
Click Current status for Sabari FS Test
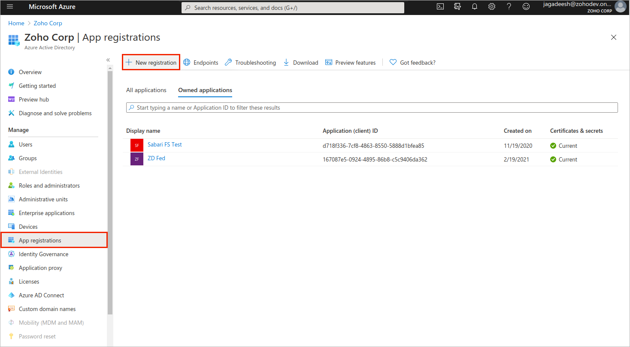coord(563,146)
